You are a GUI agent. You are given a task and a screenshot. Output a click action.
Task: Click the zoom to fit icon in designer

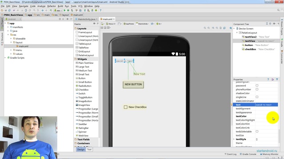205,28
